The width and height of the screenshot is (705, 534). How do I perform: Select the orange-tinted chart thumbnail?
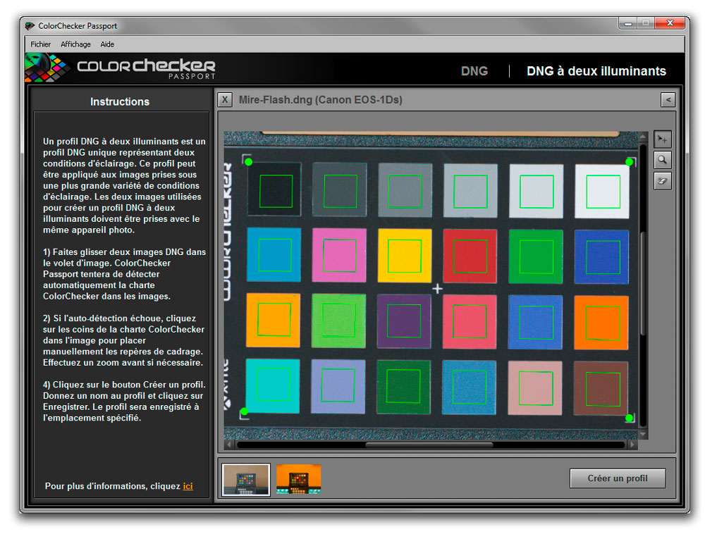point(298,479)
